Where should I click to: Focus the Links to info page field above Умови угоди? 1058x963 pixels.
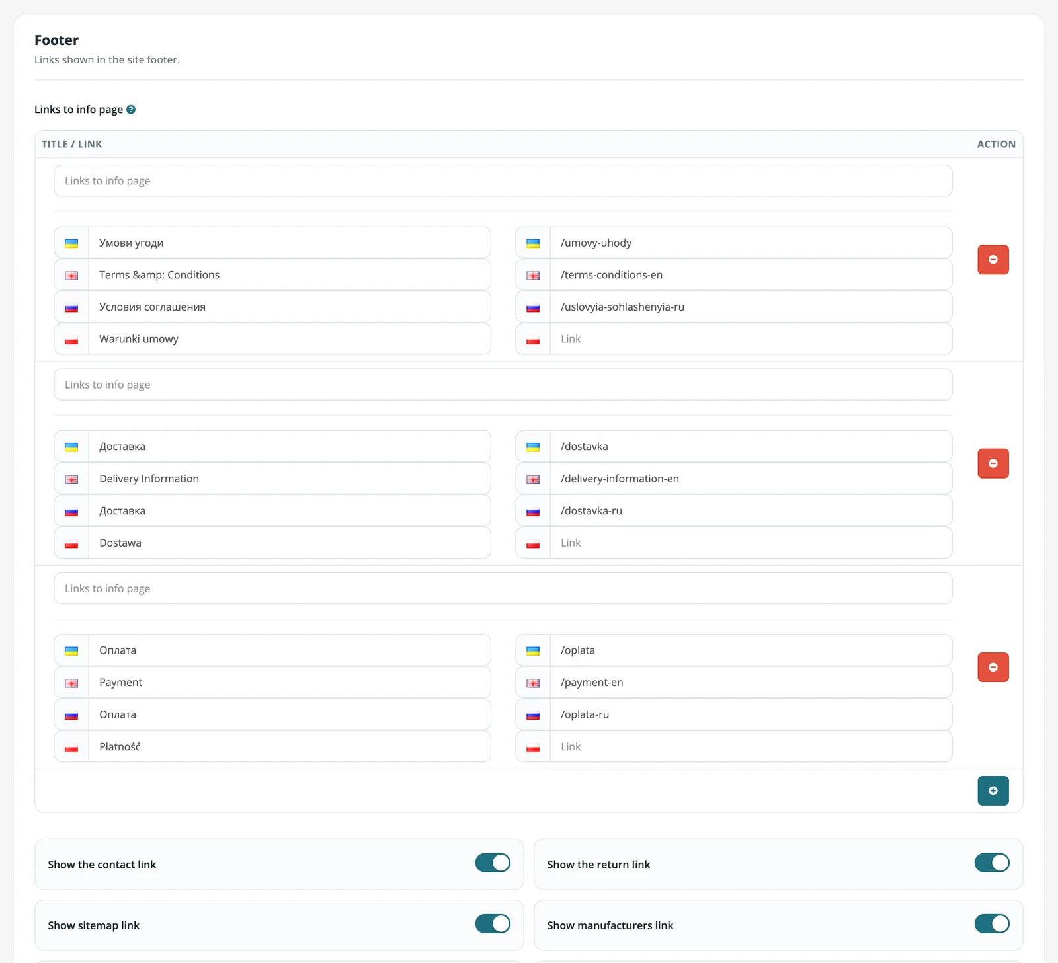pyautogui.click(x=503, y=180)
